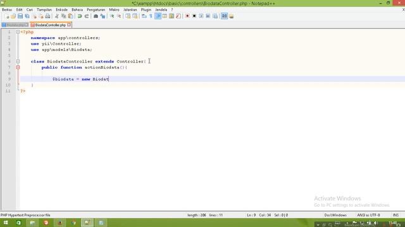Click the New file toolbar icon
Image resolution: width=405 pixels, height=227 pixels.
(x=7, y=16)
